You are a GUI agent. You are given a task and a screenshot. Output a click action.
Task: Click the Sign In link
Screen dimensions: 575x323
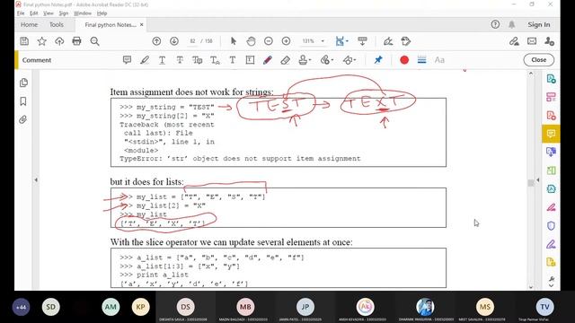click(x=539, y=24)
